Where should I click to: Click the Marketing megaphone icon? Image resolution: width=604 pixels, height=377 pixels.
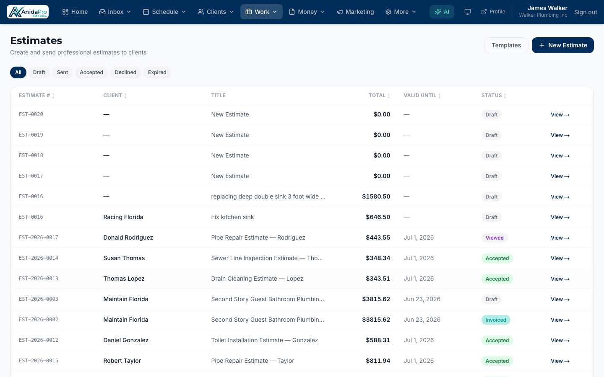pyautogui.click(x=340, y=12)
